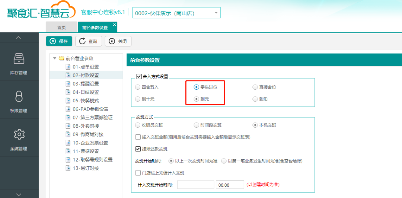This screenshot has width=402, height=198.
Task: Open 11-票据设置 in the tree
Action: click(85, 151)
